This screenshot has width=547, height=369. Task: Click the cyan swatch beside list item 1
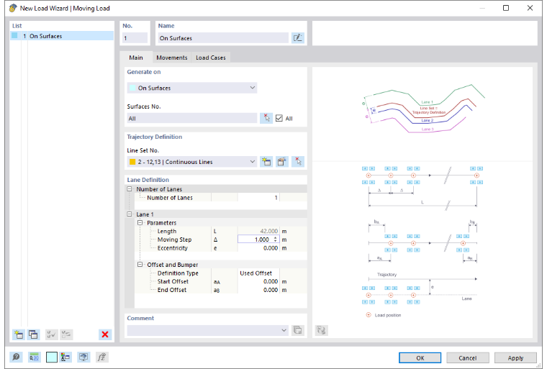[14, 35]
